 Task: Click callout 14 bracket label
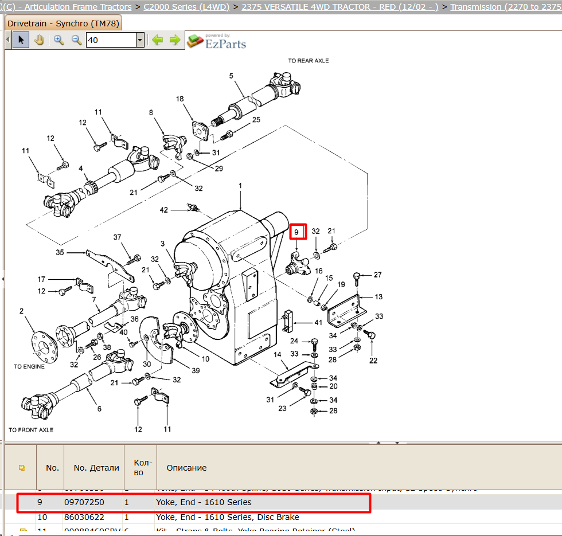[278, 354]
